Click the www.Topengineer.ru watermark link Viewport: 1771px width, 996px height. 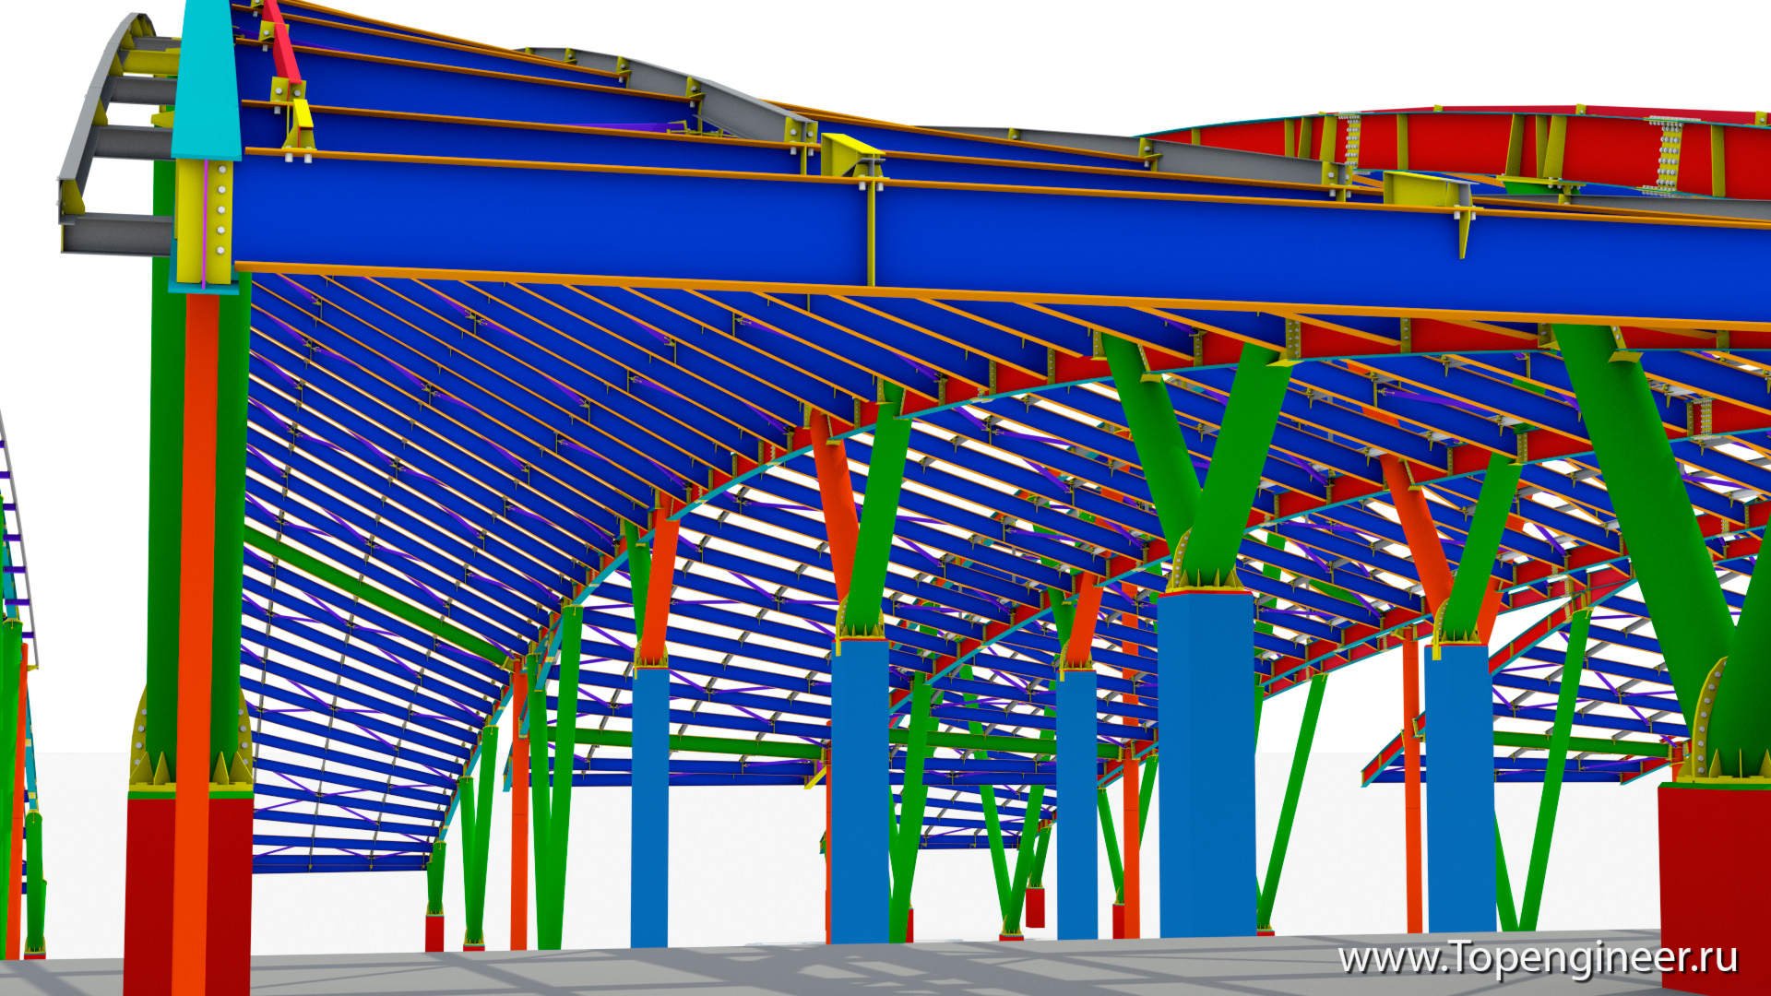coord(1538,958)
